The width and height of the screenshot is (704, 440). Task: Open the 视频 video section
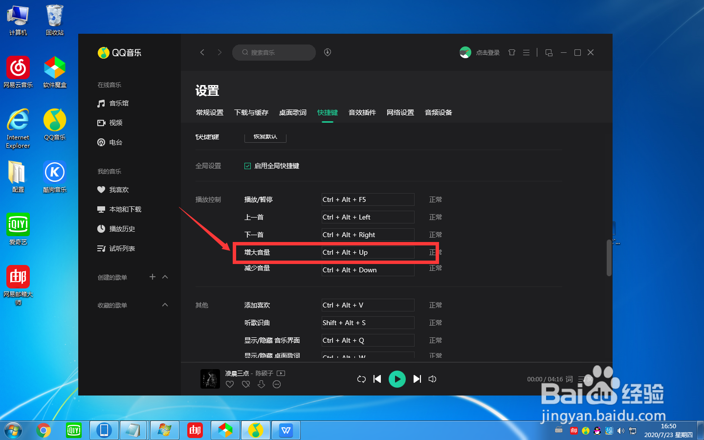point(110,123)
